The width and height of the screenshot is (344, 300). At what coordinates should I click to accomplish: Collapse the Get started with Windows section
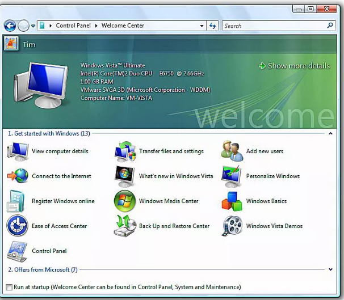(330, 133)
